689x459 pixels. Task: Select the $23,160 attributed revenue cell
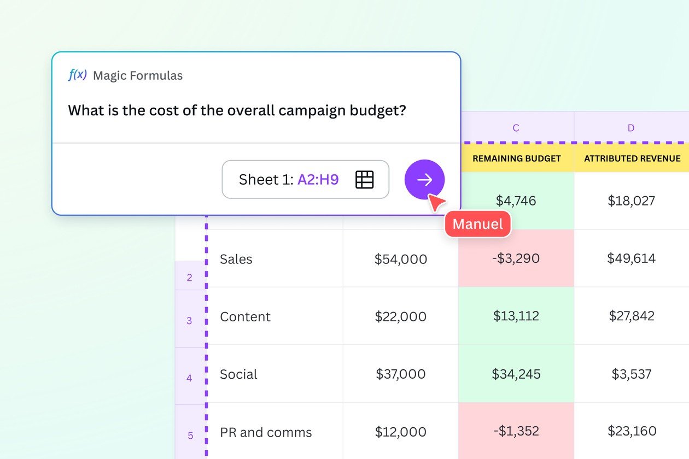point(632,431)
